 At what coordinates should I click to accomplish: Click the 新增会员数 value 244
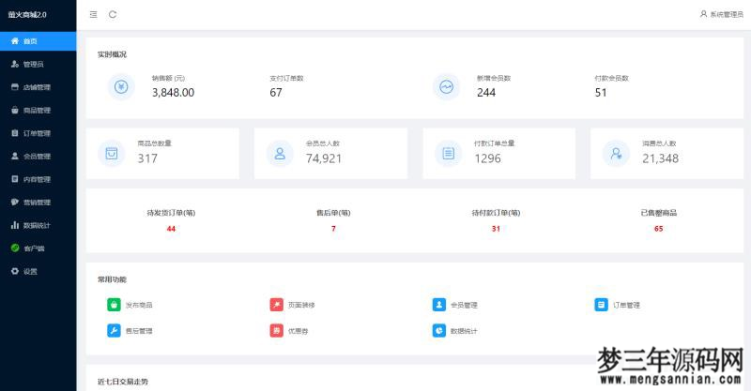point(486,93)
